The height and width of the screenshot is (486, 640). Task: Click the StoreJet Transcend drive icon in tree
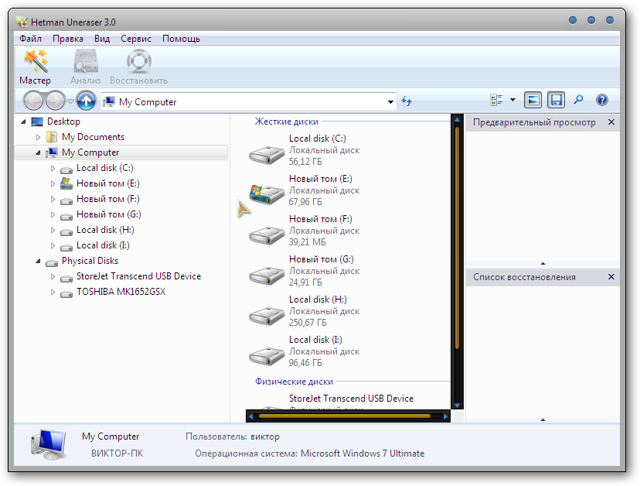pos(66,278)
